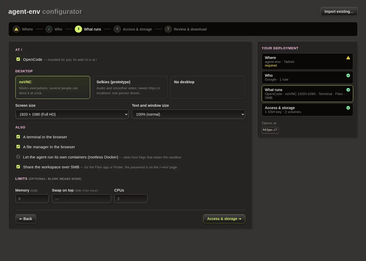This screenshot has width=366, height=261.
Task: Click the step 3 circle for What runs
Action: point(78,29)
